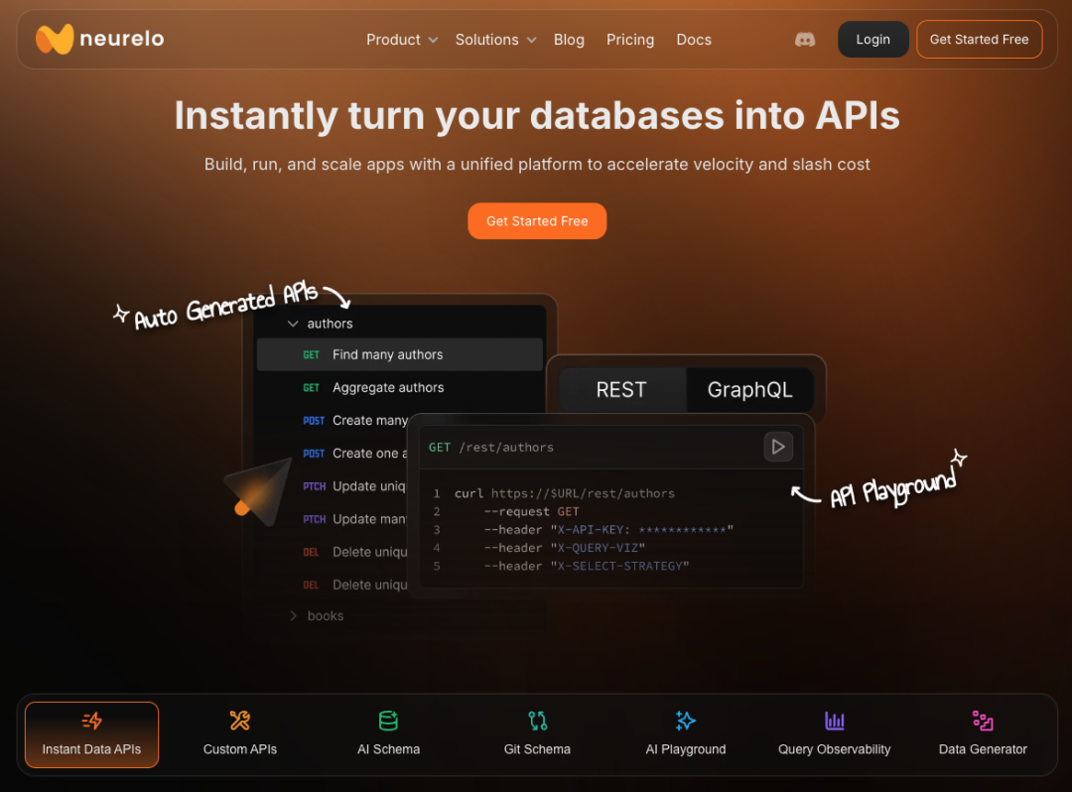This screenshot has height=792, width=1072.
Task: Select Find many authors endpoint
Action: (x=400, y=354)
